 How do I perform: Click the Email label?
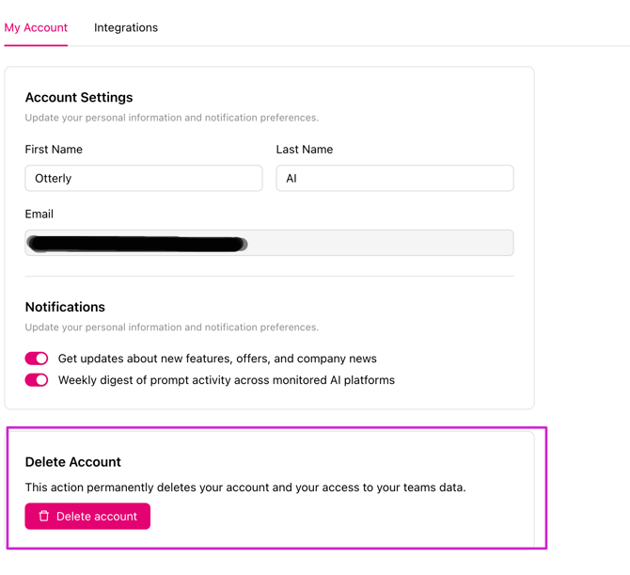click(39, 214)
